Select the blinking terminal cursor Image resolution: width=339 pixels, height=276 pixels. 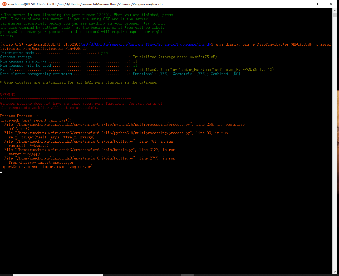(x=1, y=172)
